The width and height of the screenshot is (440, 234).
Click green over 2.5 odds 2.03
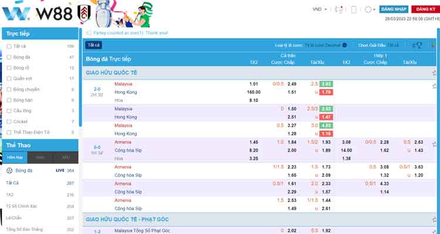326,84
